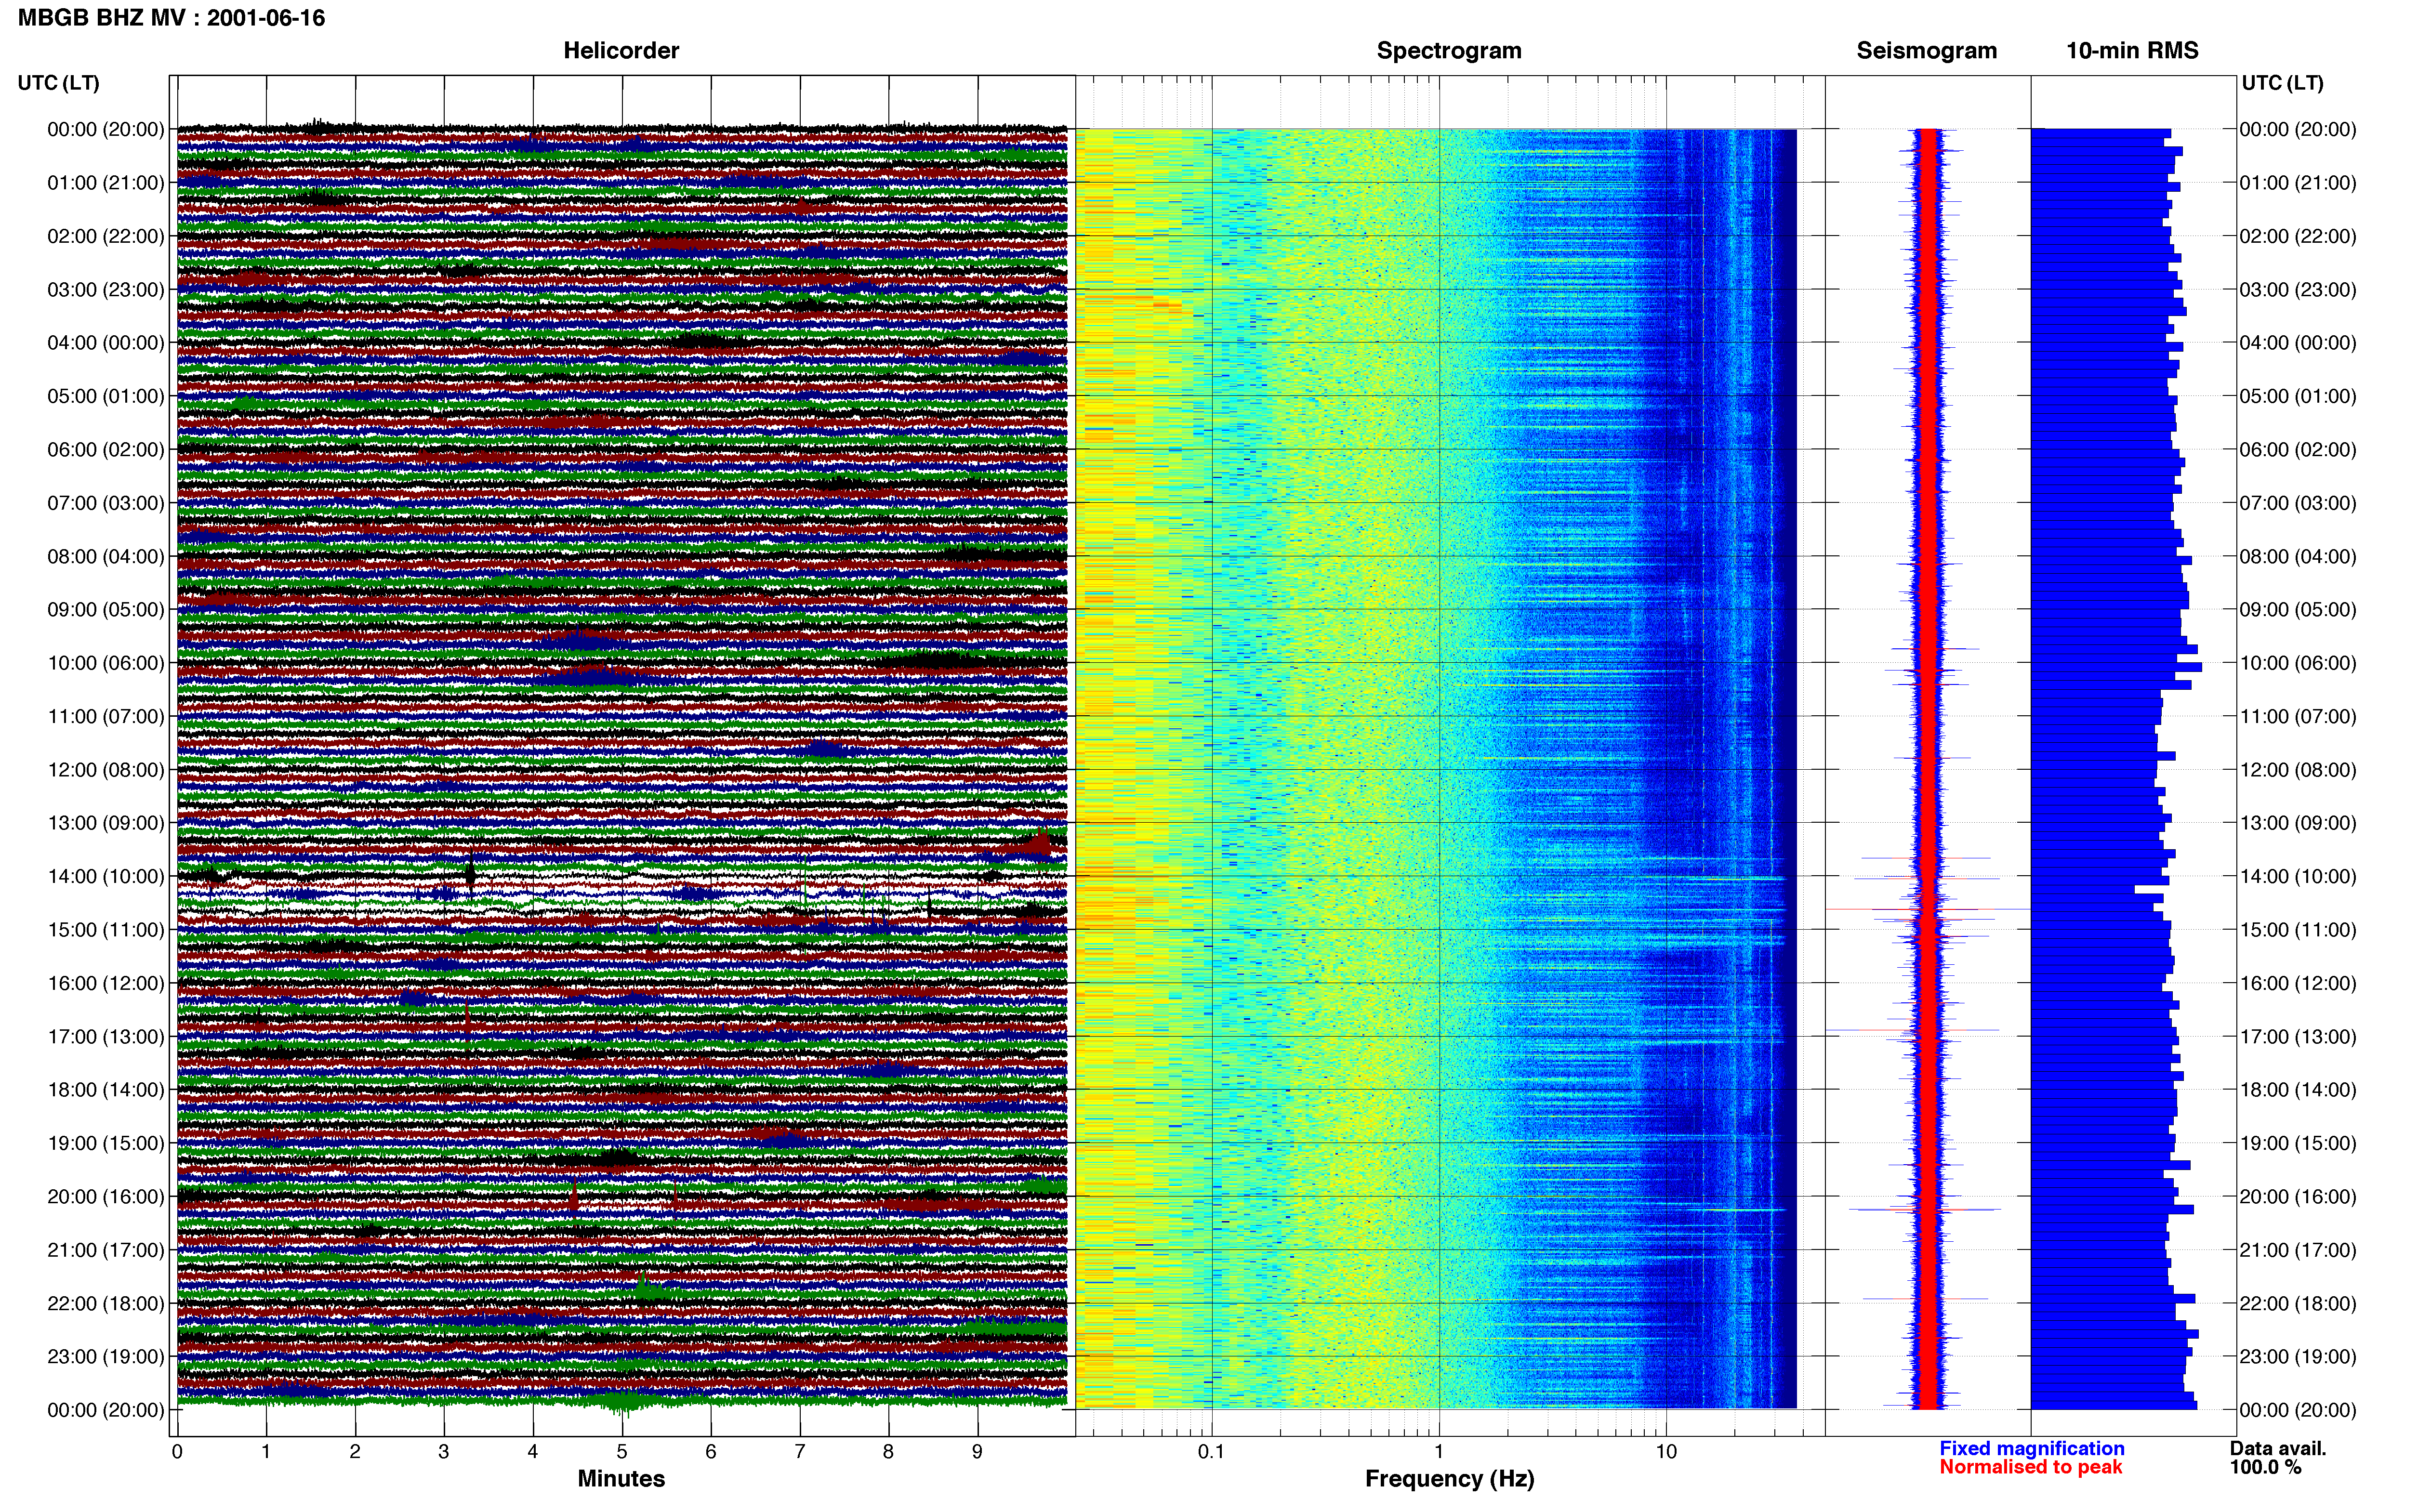Click the left time label '19:00 (15:00)'
2418x1512 pixels.
(106, 1143)
